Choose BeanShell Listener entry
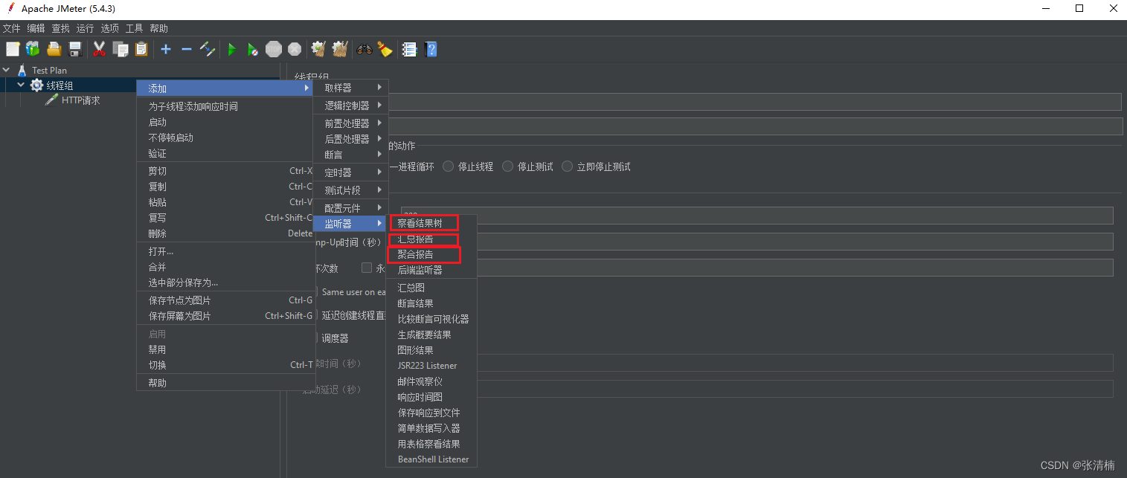 (431, 459)
